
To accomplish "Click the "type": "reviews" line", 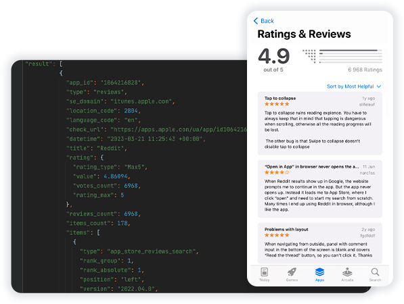I will 97,92.
